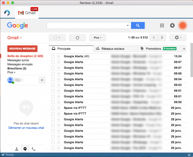Open the Plus actions menu in toolbar

98,38
